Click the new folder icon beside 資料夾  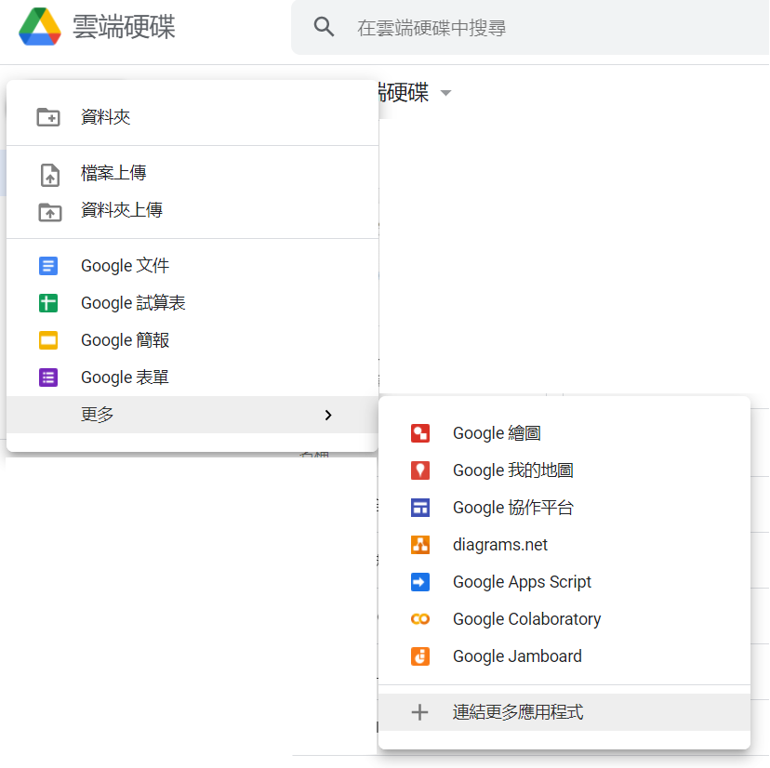48,117
